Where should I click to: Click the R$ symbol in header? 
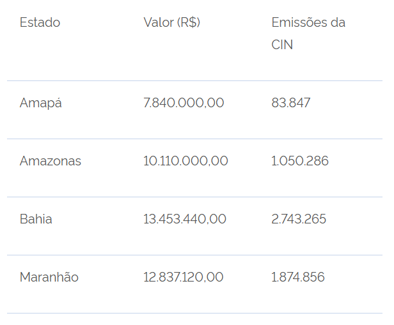click(190, 22)
